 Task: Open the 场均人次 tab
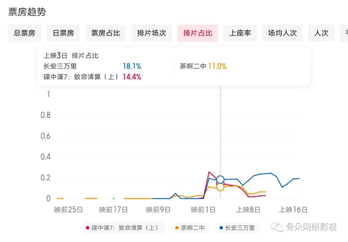point(282,33)
